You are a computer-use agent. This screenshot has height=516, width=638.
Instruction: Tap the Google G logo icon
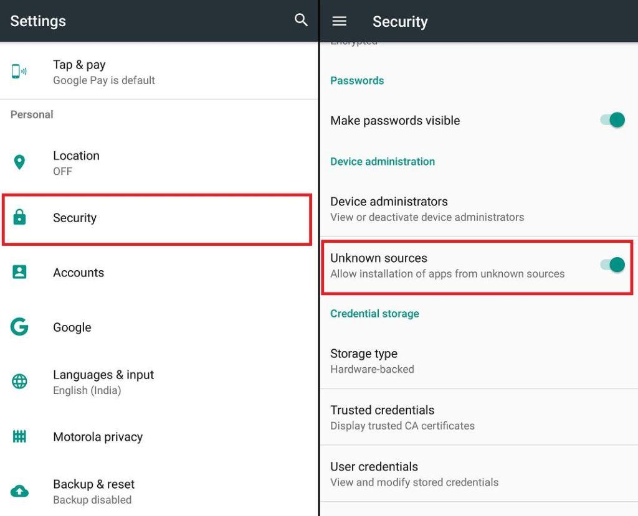pyautogui.click(x=19, y=327)
